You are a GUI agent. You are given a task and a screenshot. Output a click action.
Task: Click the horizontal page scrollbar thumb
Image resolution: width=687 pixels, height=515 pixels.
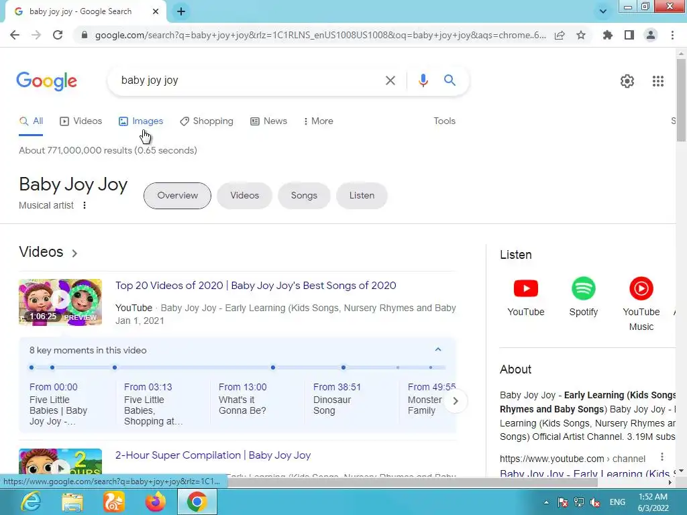[x=412, y=482]
